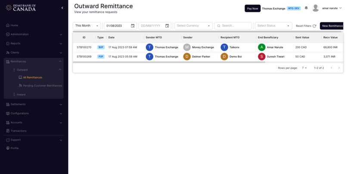
Task: Click the table's horizontal scrollbar
Action: [x=169, y=62]
